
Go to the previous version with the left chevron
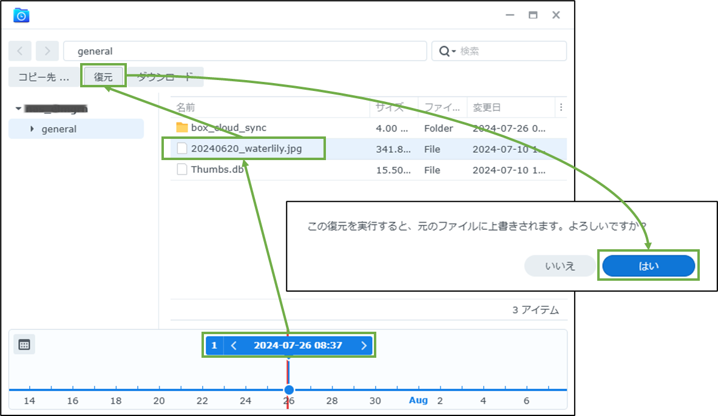(x=234, y=345)
